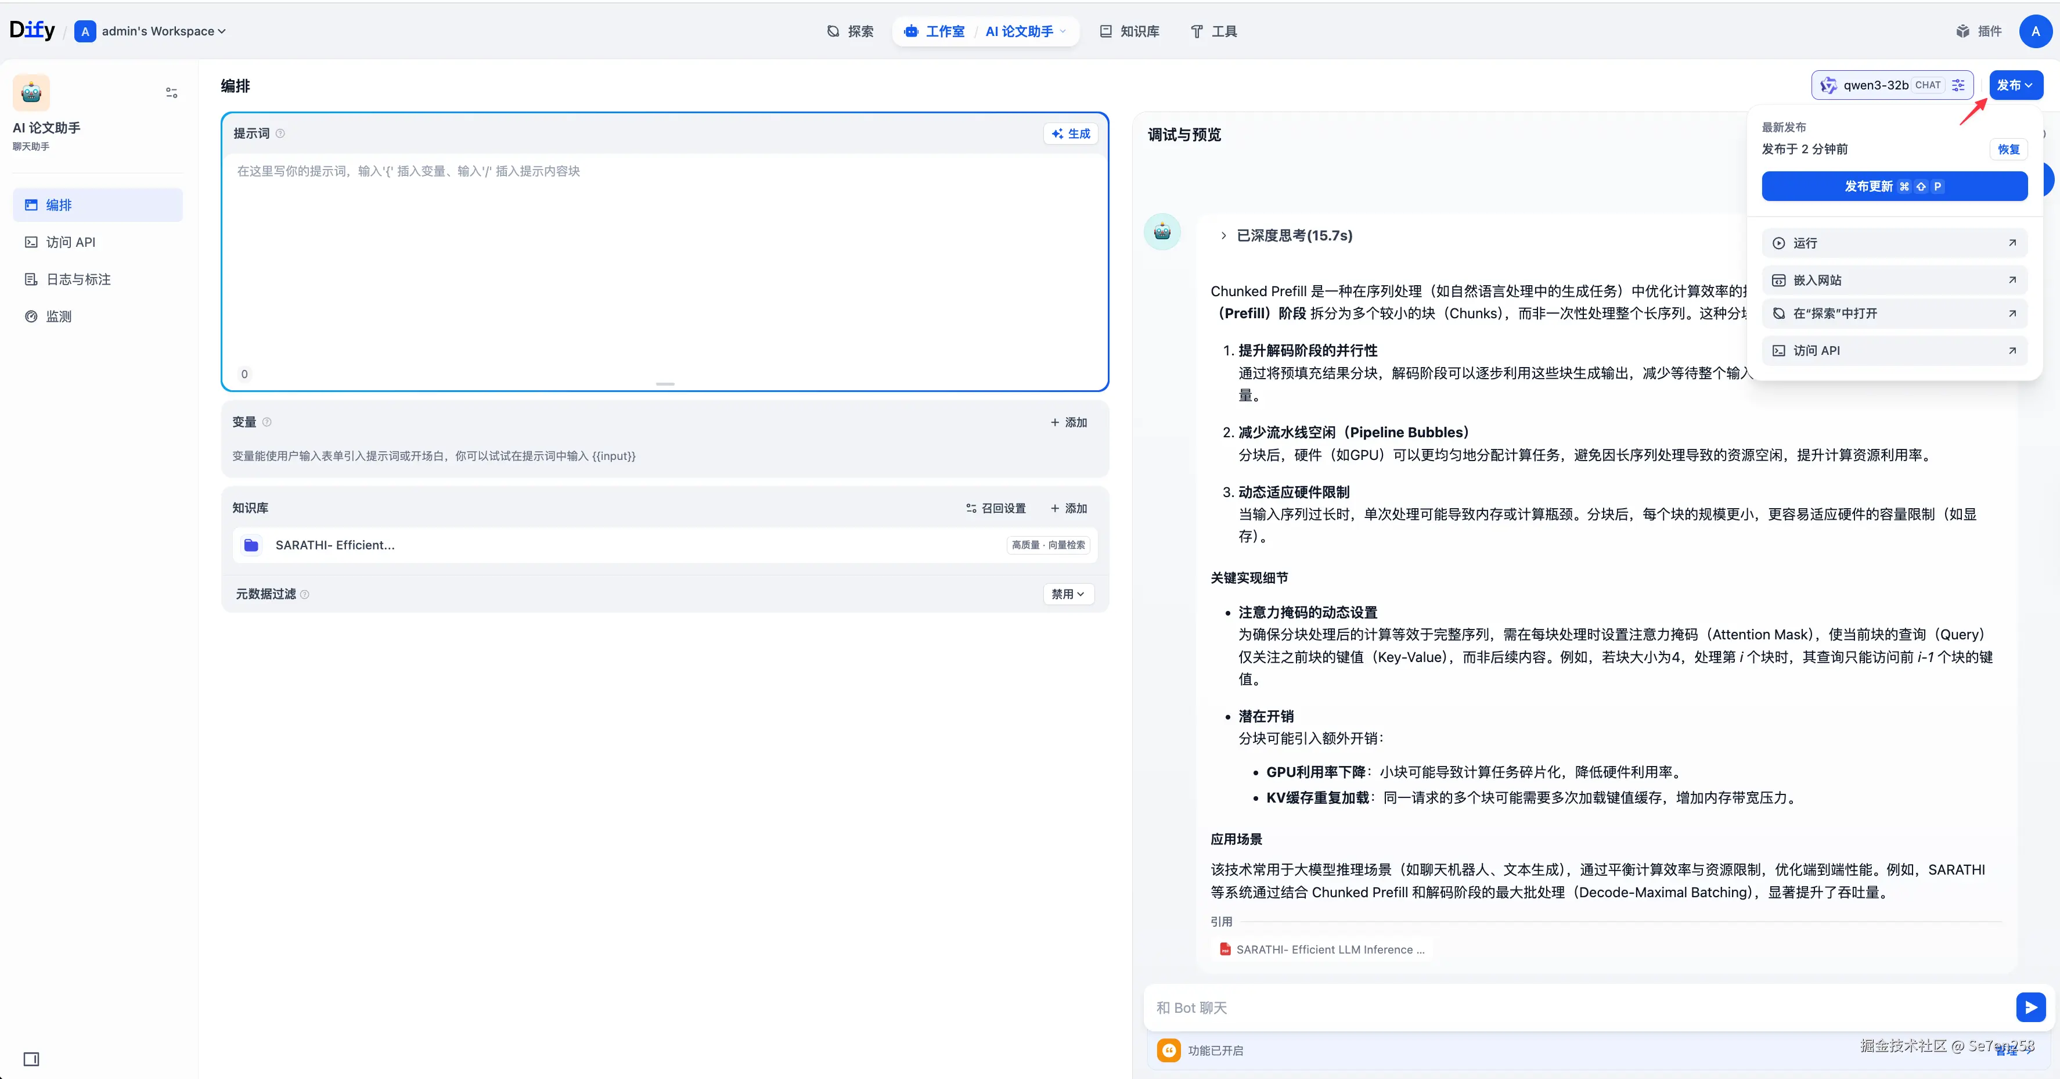Image resolution: width=2060 pixels, height=1079 pixels.
Task: Click the app settings icon beside robot avatar
Action: 171,93
